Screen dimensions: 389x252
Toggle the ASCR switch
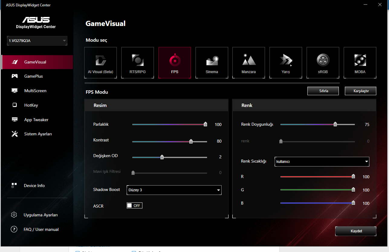[135, 205]
